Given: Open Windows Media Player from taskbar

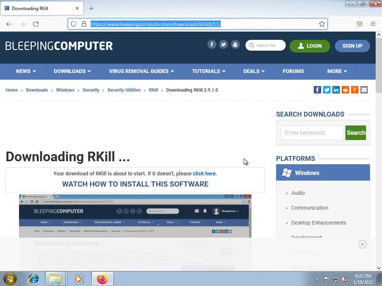Looking at the screenshot, I should click(x=78, y=279).
